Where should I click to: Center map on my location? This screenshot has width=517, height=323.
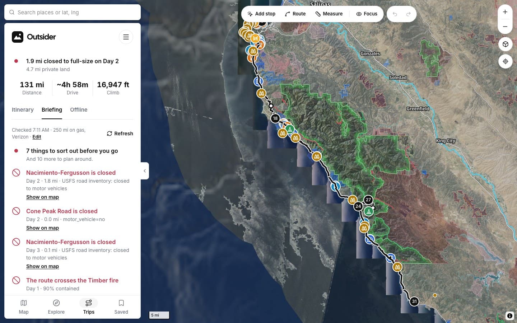(506, 61)
